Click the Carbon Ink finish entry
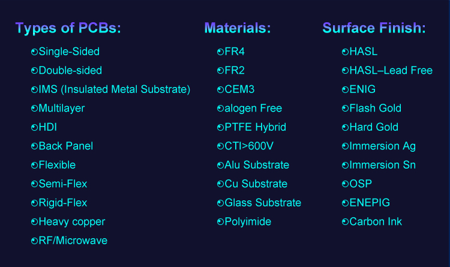This screenshot has width=450, height=267. [x=376, y=221]
